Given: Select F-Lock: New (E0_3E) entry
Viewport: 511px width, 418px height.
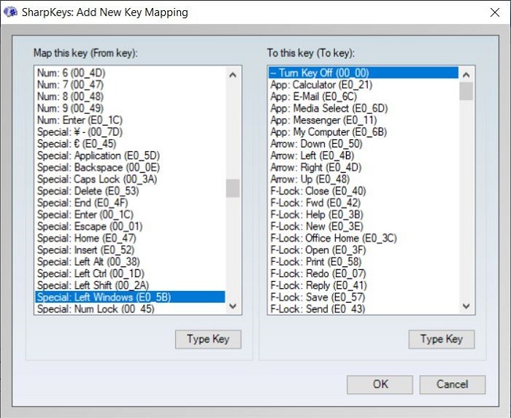Looking at the screenshot, I should pos(364,226).
